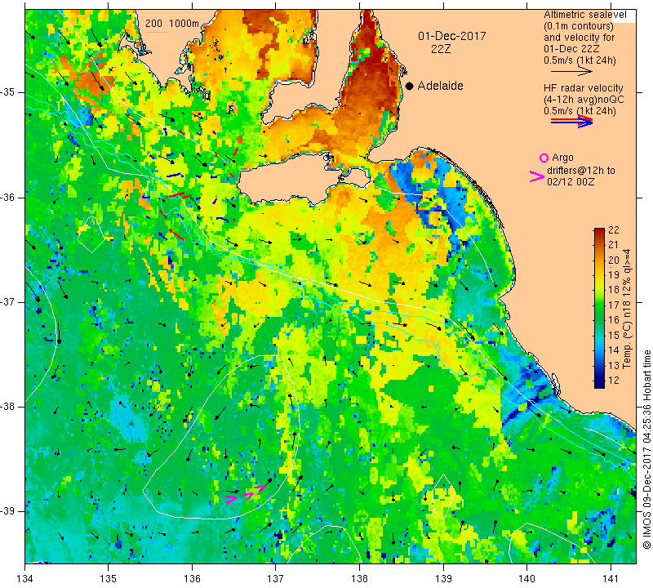Screen dimensions: 653x588
Task: Click the 139 longitude axis label
Action: (443, 579)
